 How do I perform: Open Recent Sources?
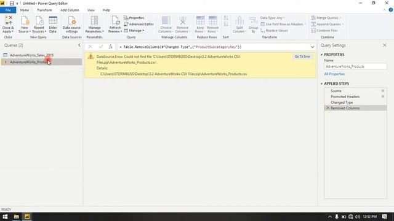[x=39, y=24]
